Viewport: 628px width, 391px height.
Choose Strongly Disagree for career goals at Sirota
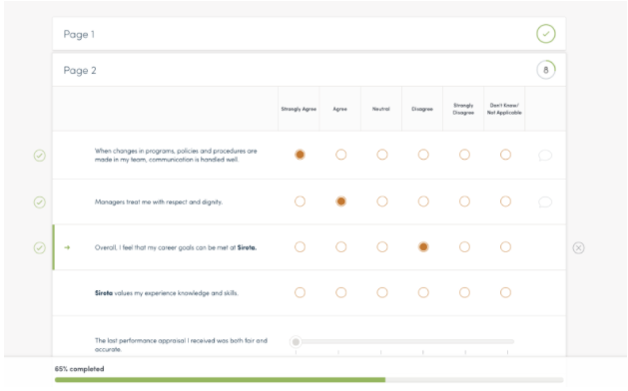tap(464, 247)
